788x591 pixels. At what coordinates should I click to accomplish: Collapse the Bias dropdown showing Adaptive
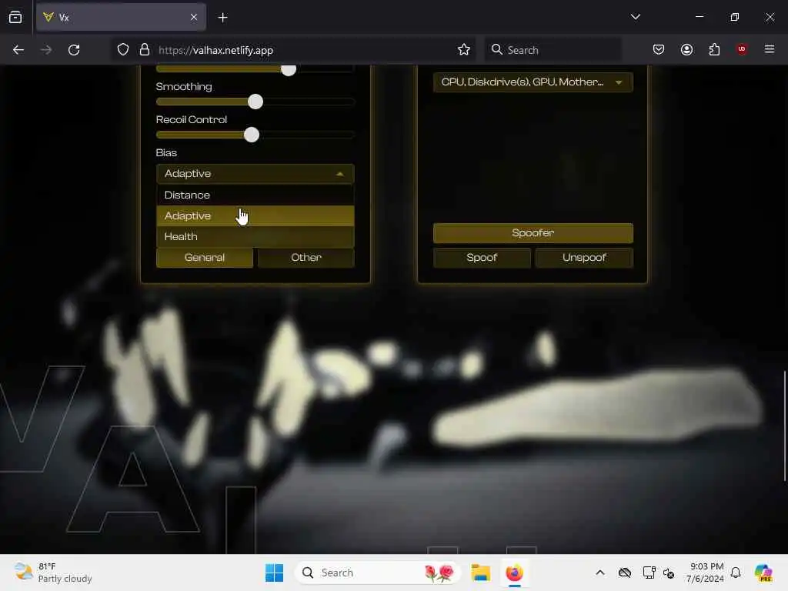pyautogui.click(x=255, y=174)
